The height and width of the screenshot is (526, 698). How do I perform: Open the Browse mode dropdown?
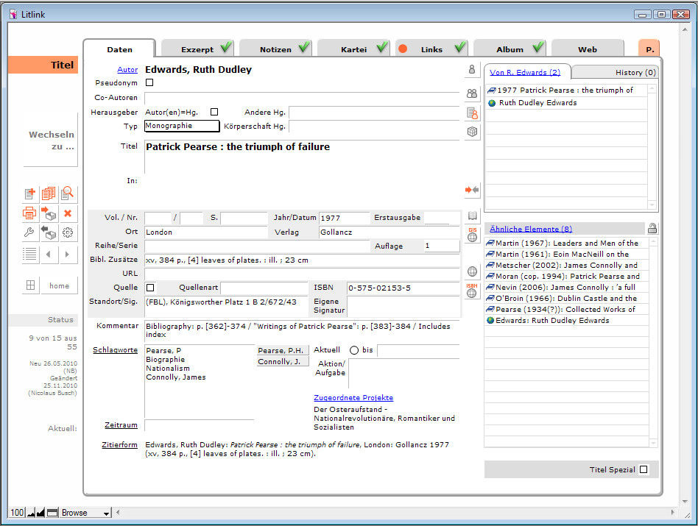[x=85, y=513]
